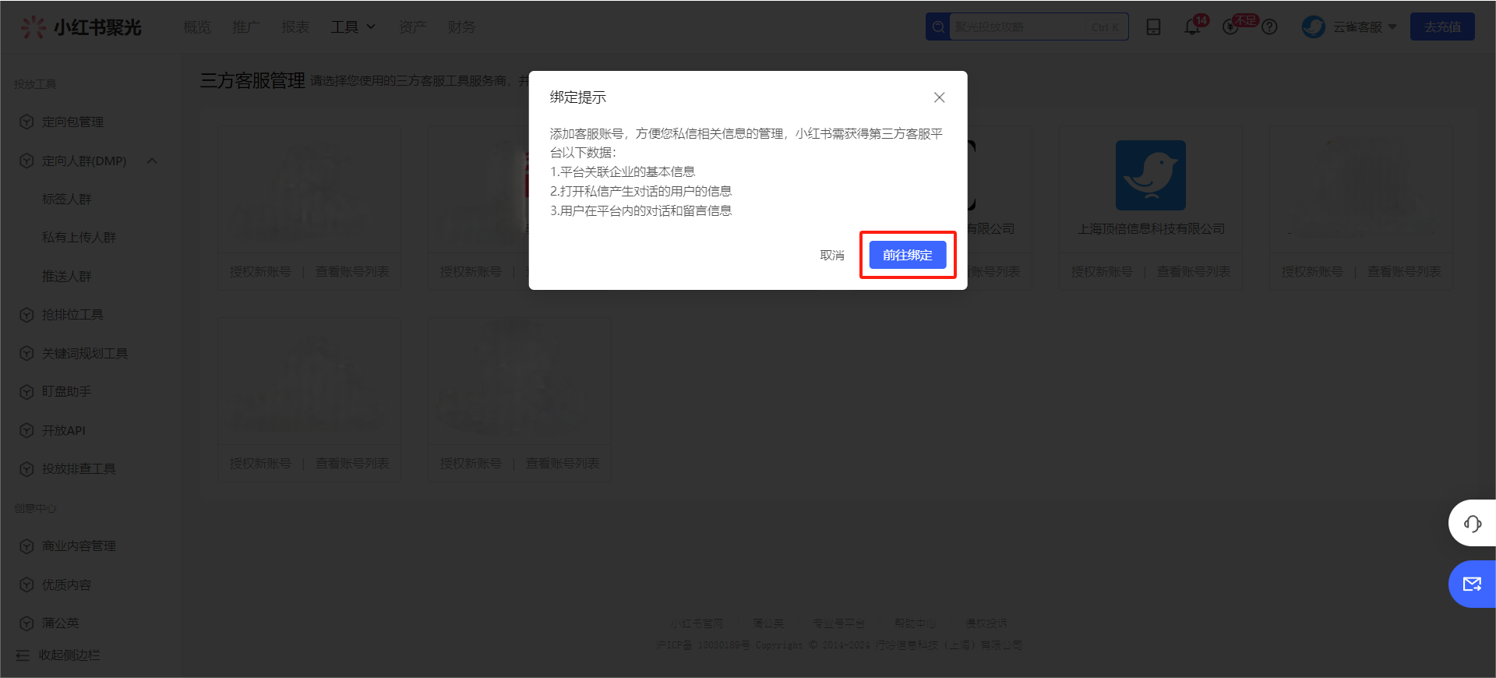1496x678 pixels.
Task: Click the 定向包管理 sidebar icon
Action: point(26,122)
